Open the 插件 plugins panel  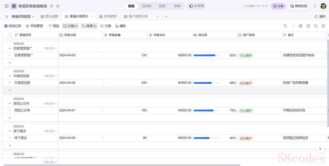[320, 16]
